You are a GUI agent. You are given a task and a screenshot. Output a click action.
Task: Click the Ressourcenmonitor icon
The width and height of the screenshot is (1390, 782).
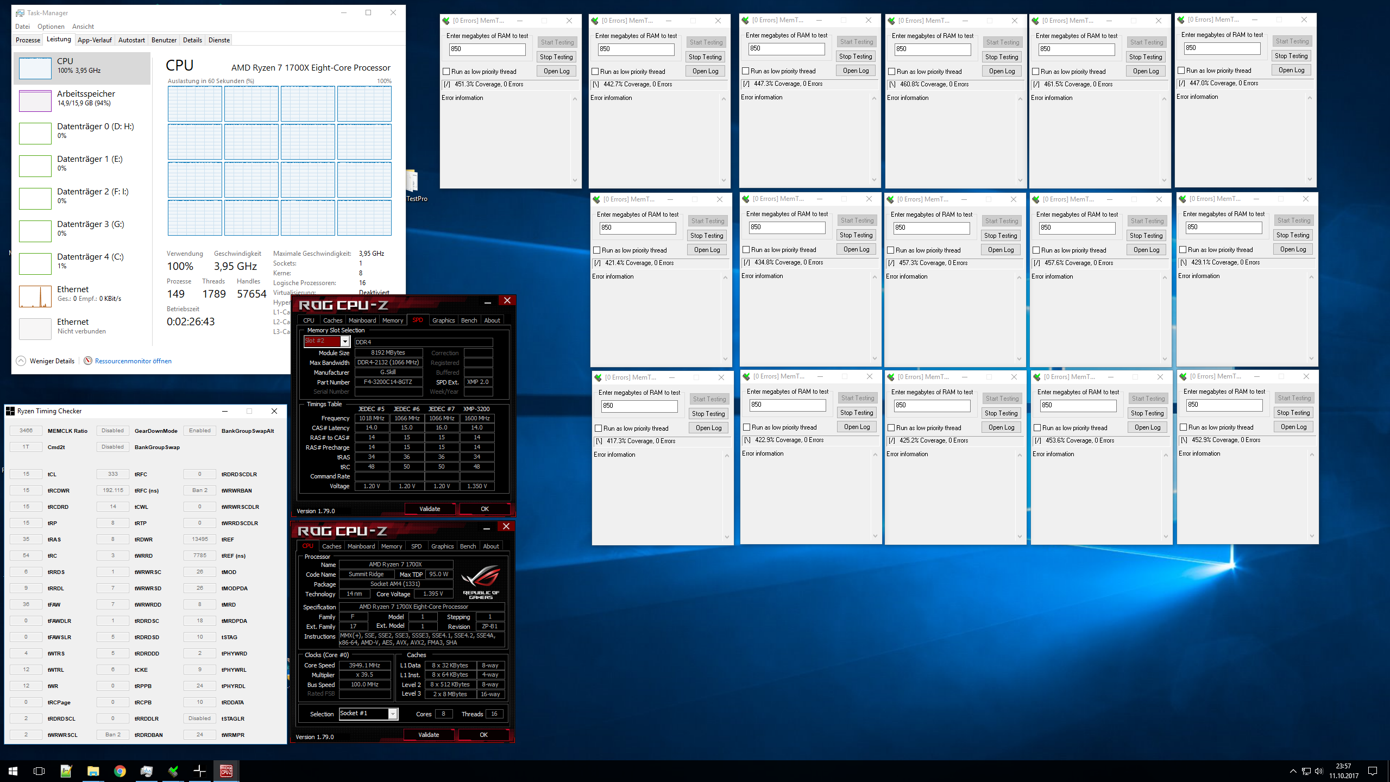coord(88,361)
